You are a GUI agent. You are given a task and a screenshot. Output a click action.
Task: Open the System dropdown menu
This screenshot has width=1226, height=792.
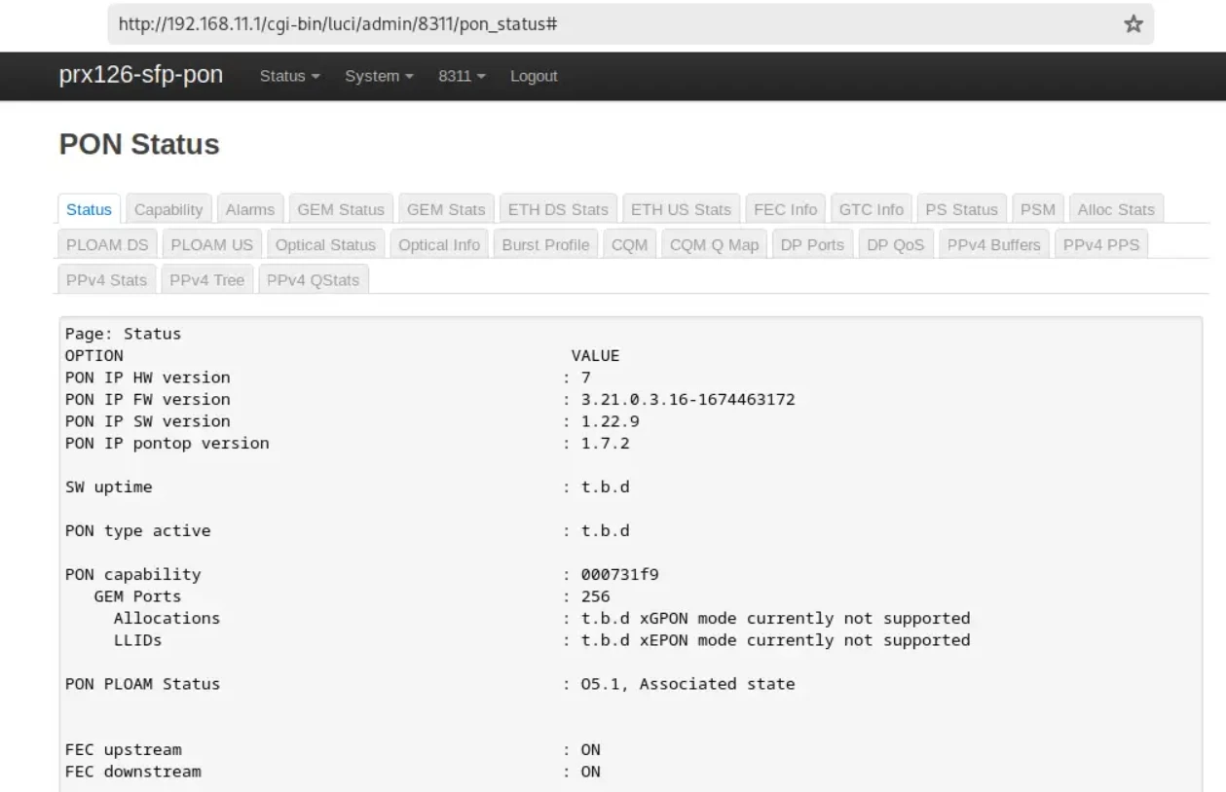click(379, 76)
